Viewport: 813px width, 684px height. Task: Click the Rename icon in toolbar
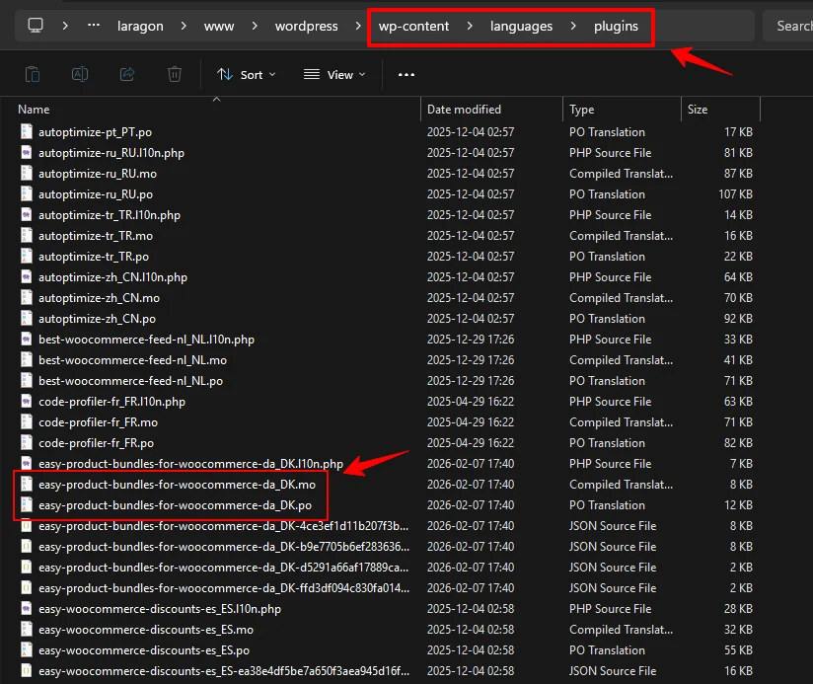80,74
